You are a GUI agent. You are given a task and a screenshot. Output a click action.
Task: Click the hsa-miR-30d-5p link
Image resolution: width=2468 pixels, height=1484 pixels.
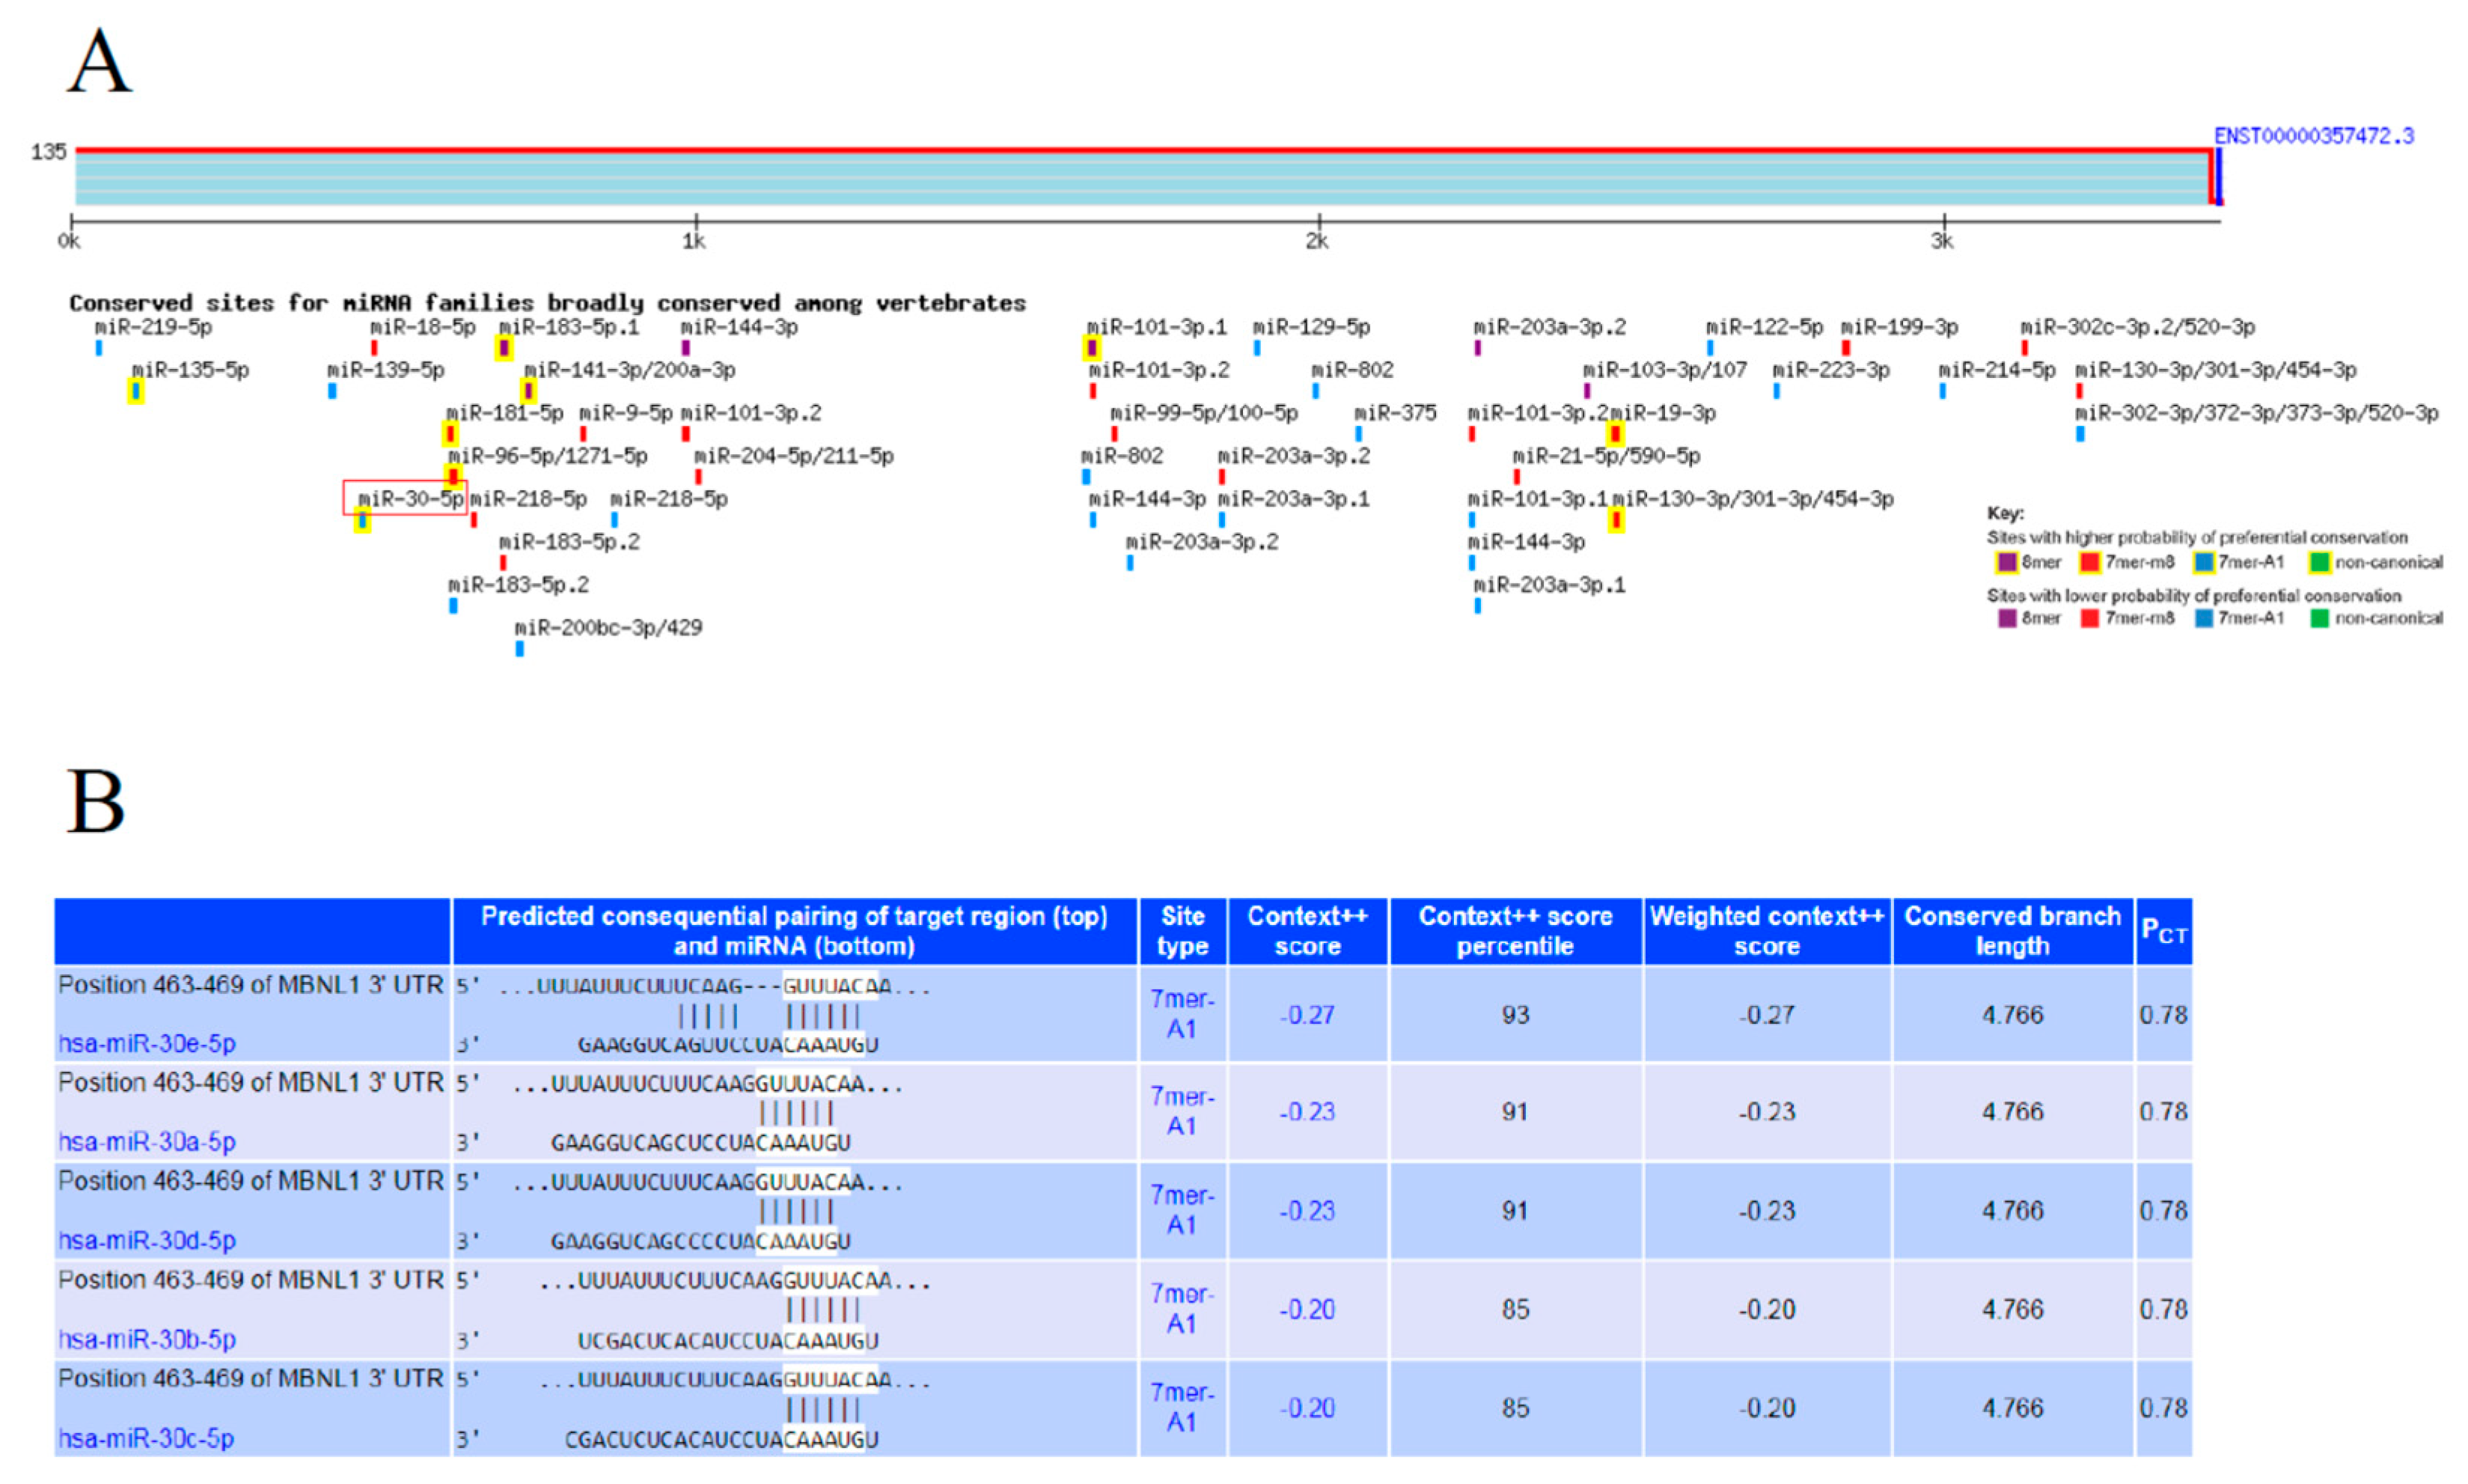(x=146, y=1241)
